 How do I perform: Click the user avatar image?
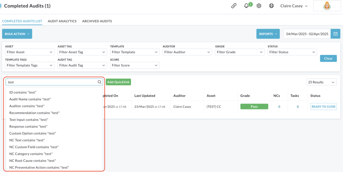[327, 6]
